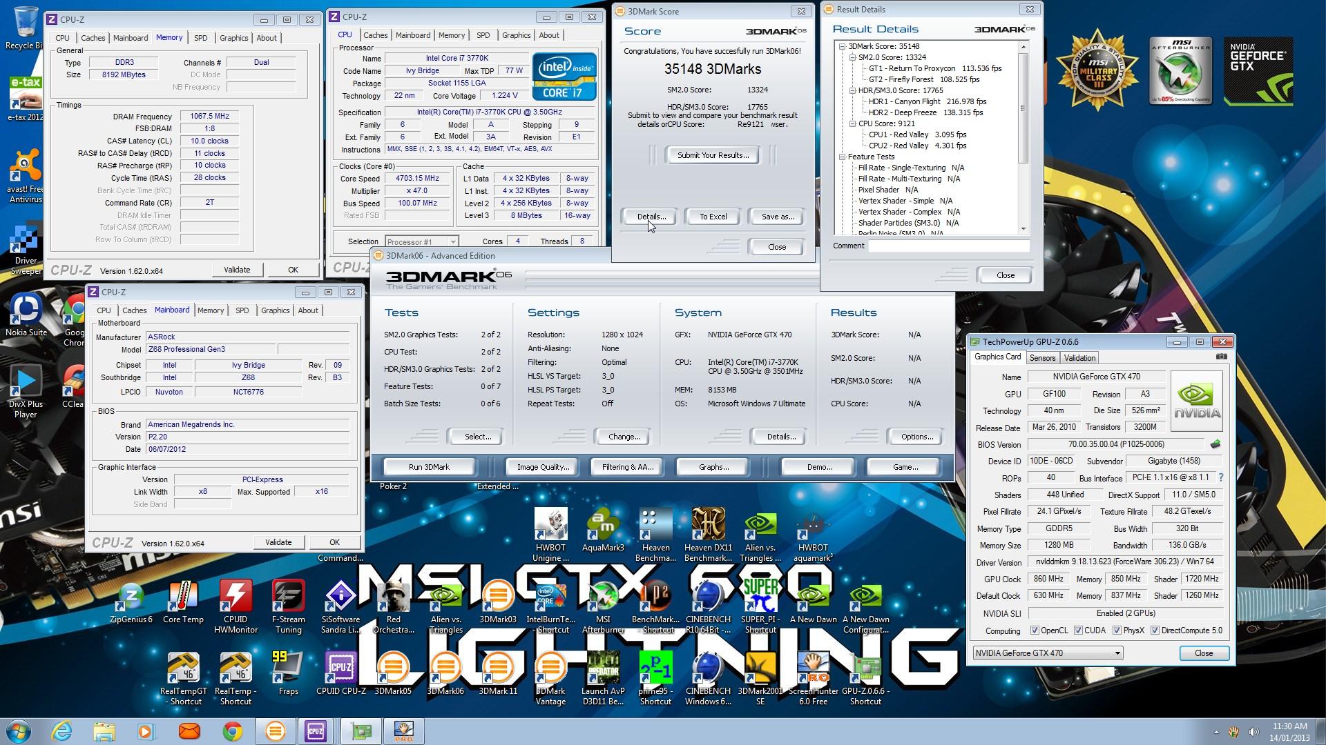The image size is (1326, 745).
Task: Collapse the CPU Score: 9121 tree node
Action: (x=852, y=123)
